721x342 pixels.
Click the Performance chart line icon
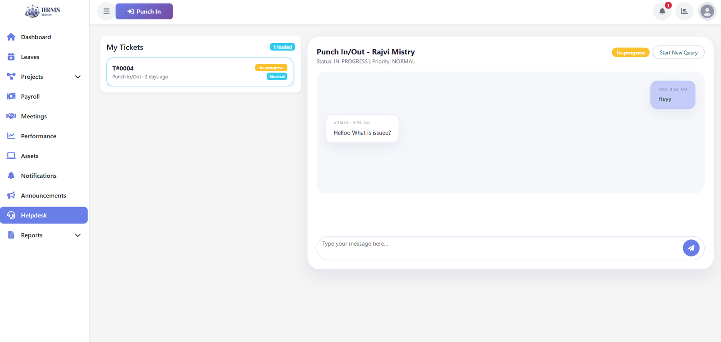[x=11, y=136]
